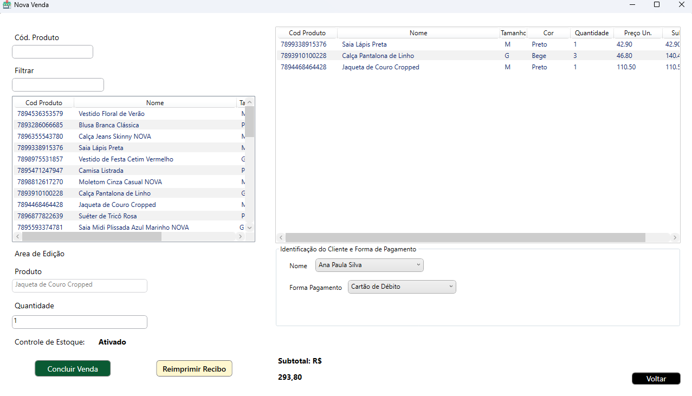Click the Tamanho column header in sale table

click(513, 33)
